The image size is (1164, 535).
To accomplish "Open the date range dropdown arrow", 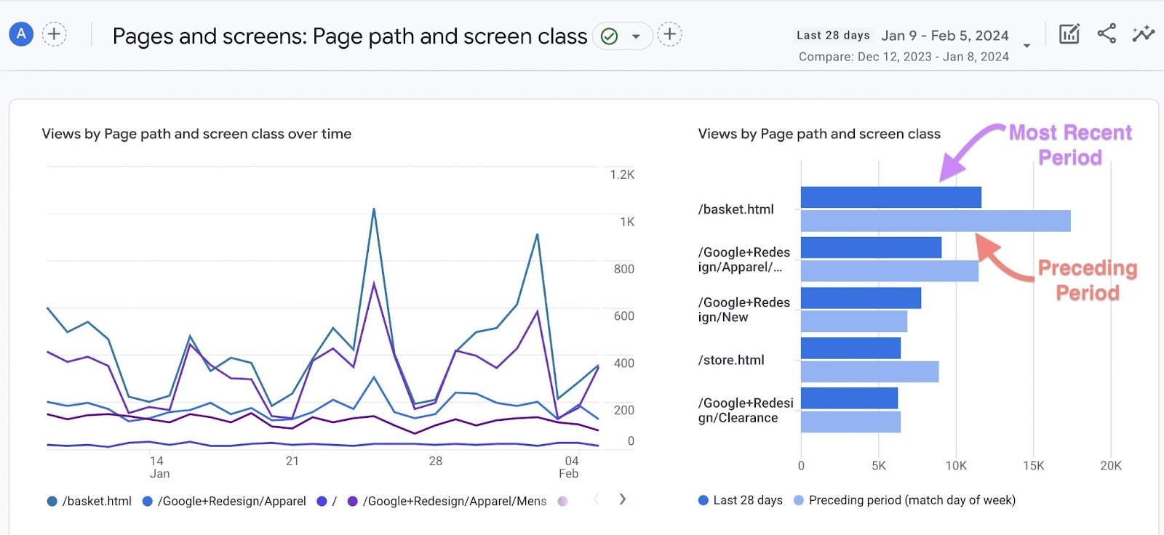I will pos(1027,46).
